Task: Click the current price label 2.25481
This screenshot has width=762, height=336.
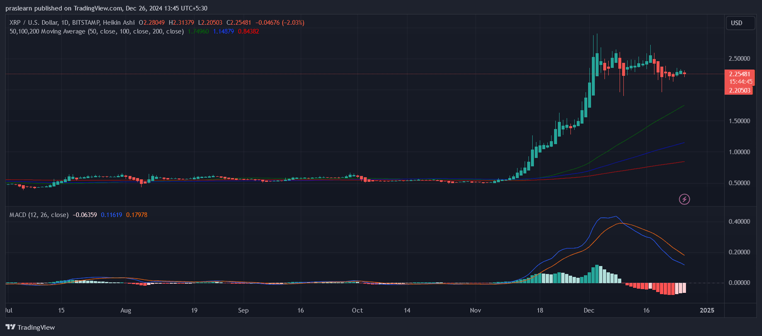Action: 740,74
